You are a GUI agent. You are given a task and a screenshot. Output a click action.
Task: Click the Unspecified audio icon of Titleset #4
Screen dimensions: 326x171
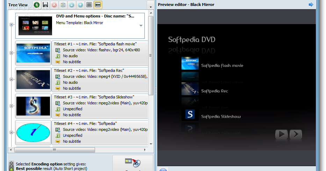pyautogui.click(x=58, y=135)
